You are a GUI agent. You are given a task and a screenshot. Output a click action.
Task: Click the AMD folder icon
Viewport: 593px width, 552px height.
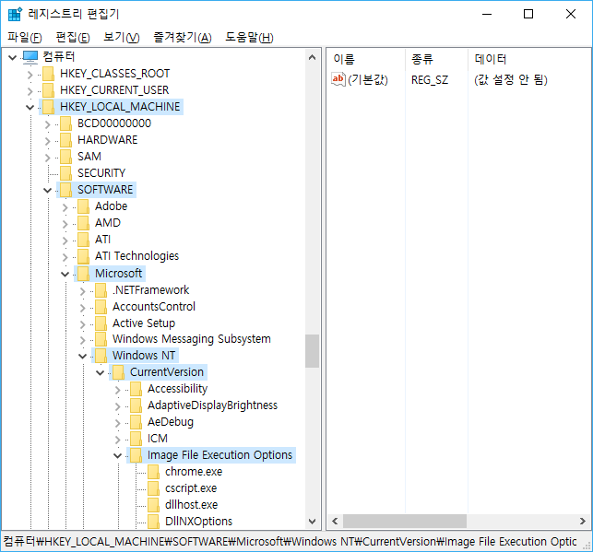83,223
